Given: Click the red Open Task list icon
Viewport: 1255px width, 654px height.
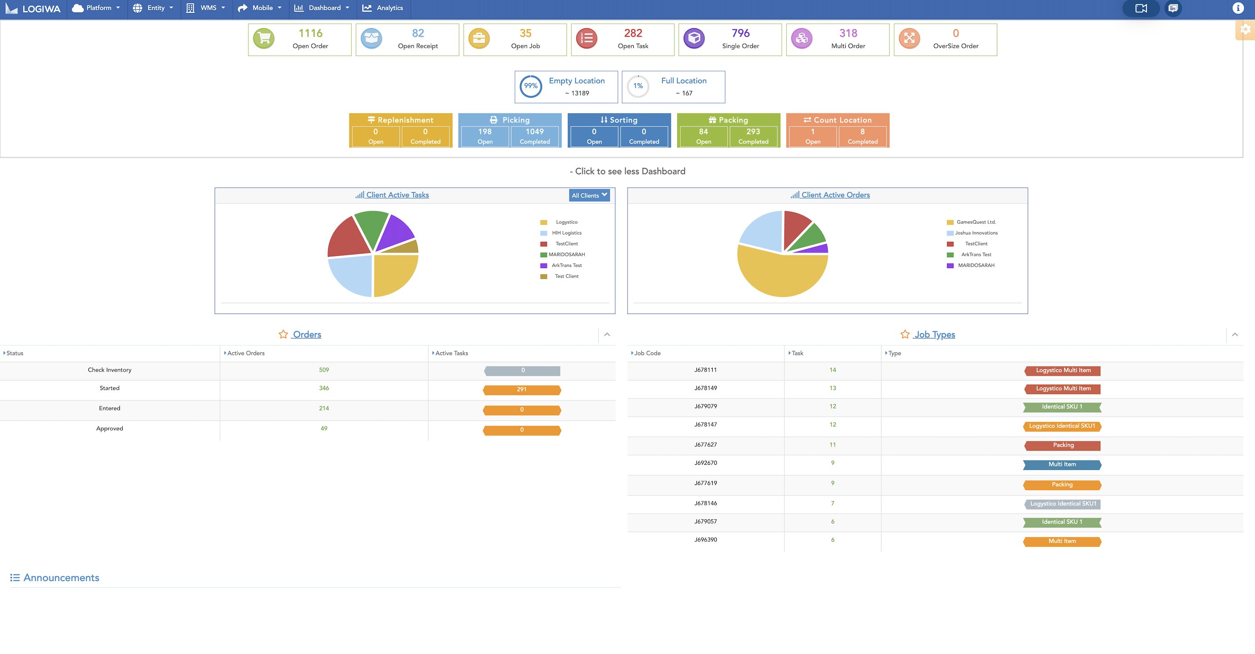Looking at the screenshot, I should pos(586,38).
